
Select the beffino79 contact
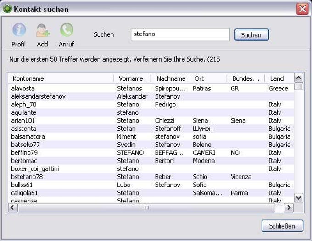click(151, 153)
